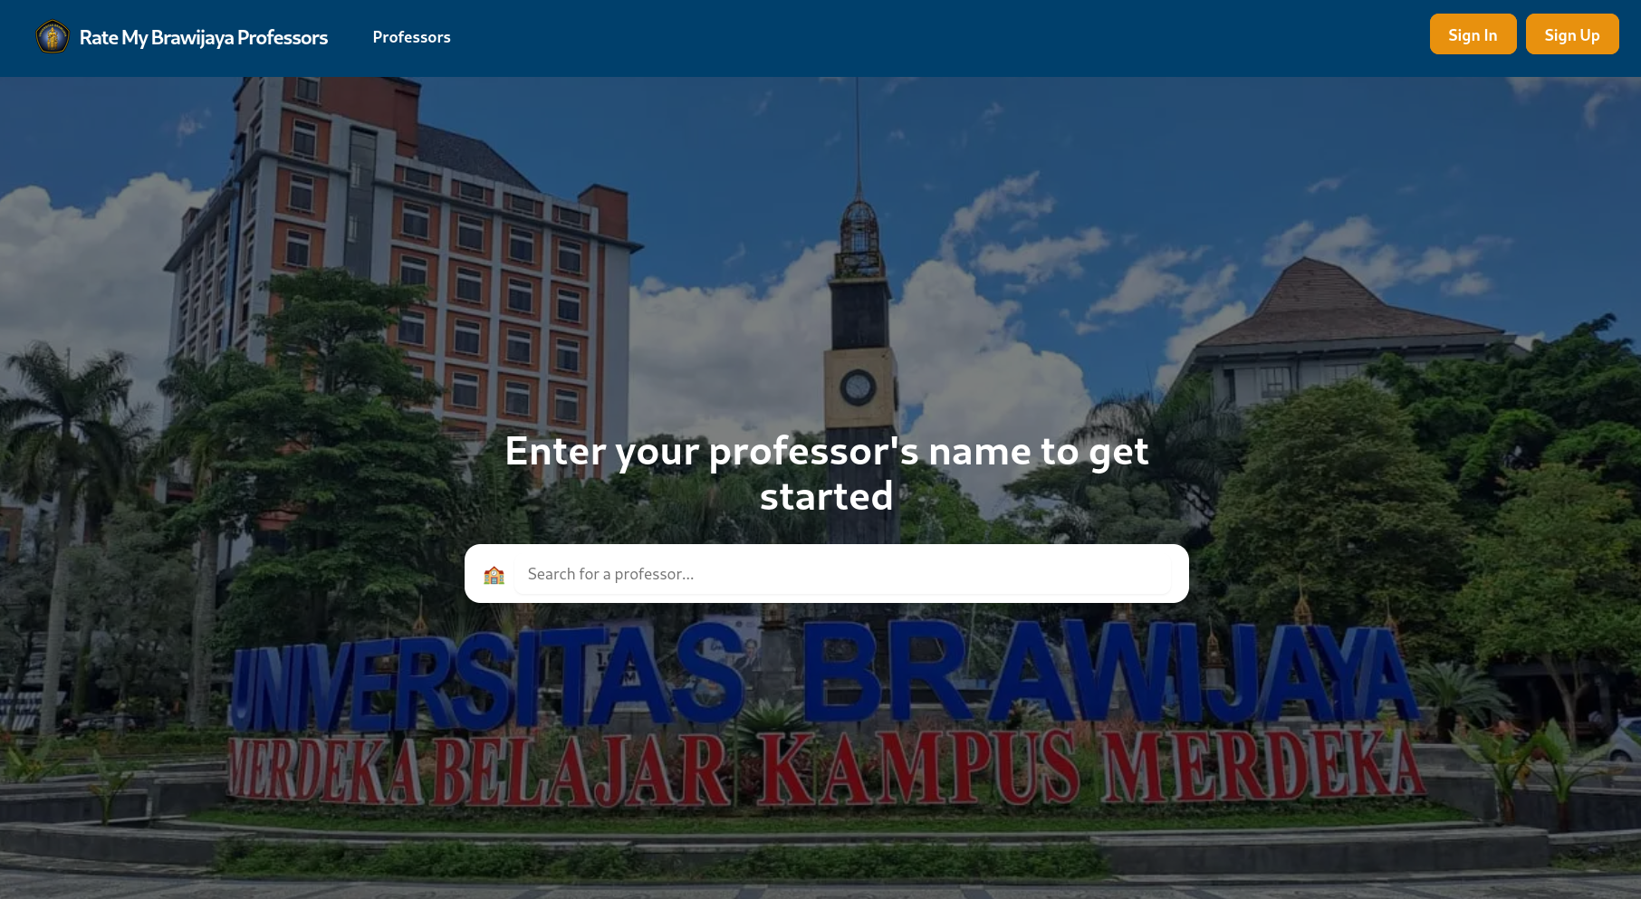This screenshot has width=1641, height=899.
Task: Click the Sign Up button
Action: coord(1572,34)
